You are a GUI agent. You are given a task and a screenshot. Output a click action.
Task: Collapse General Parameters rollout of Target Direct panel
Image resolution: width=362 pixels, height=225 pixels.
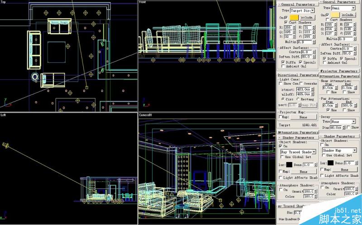(x=298, y=5)
